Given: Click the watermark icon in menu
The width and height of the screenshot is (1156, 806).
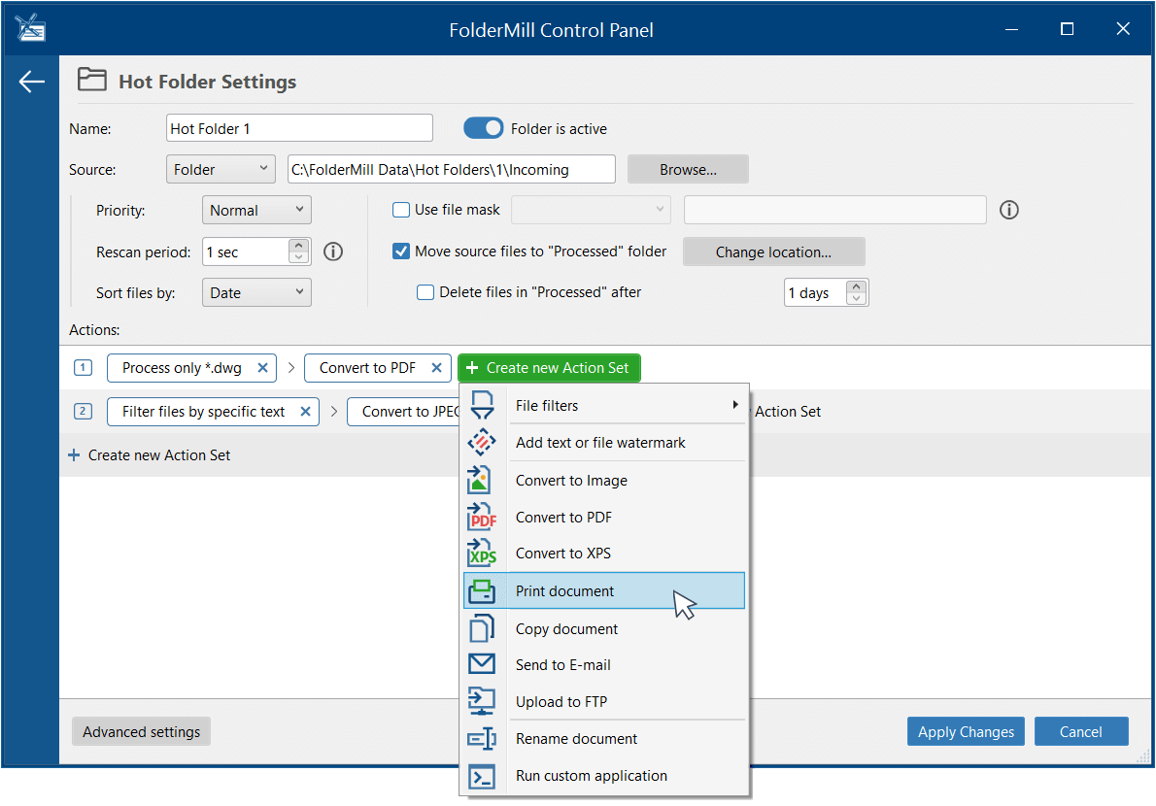Looking at the screenshot, I should pyautogui.click(x=482, y=442).
